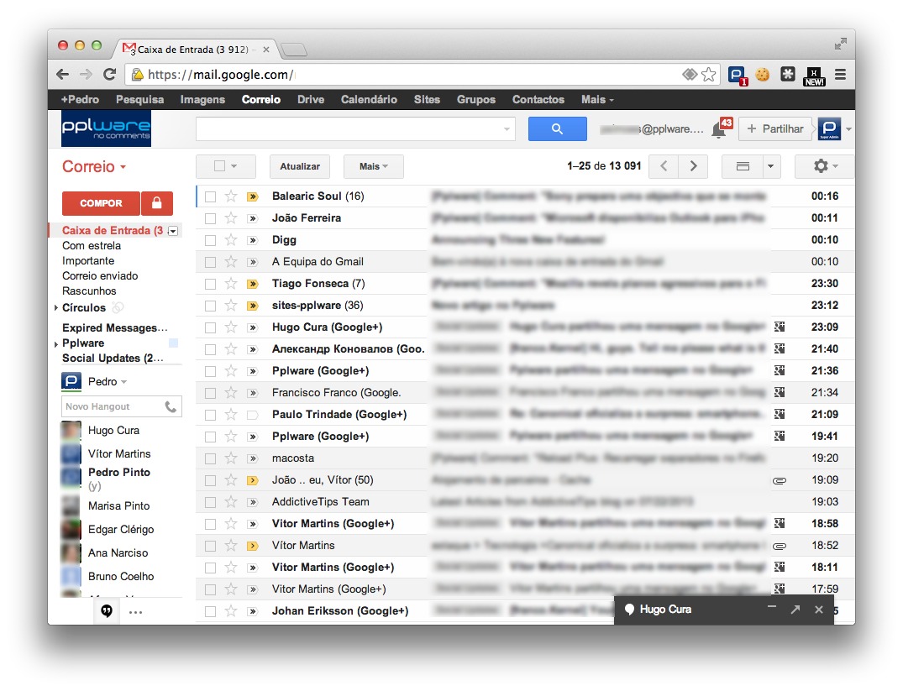The height and width of the screenshot is (691, 903).
Task: Click the phone icon in Novo Hangout
Action: pos(171,406)
